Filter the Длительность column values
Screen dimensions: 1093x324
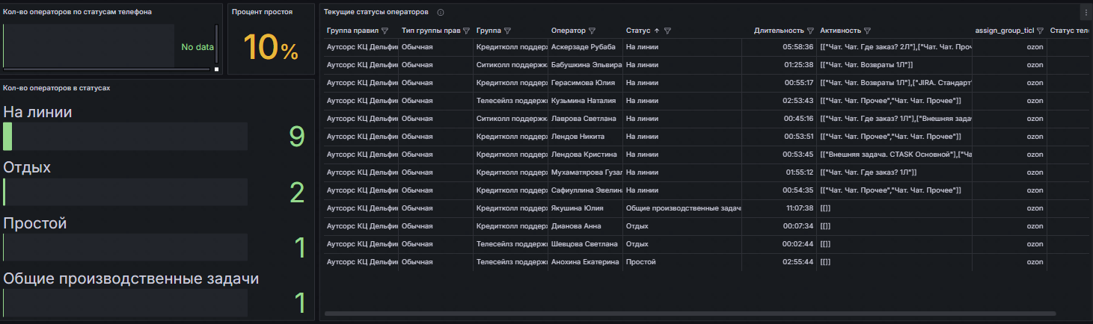(x=810, y=31)
